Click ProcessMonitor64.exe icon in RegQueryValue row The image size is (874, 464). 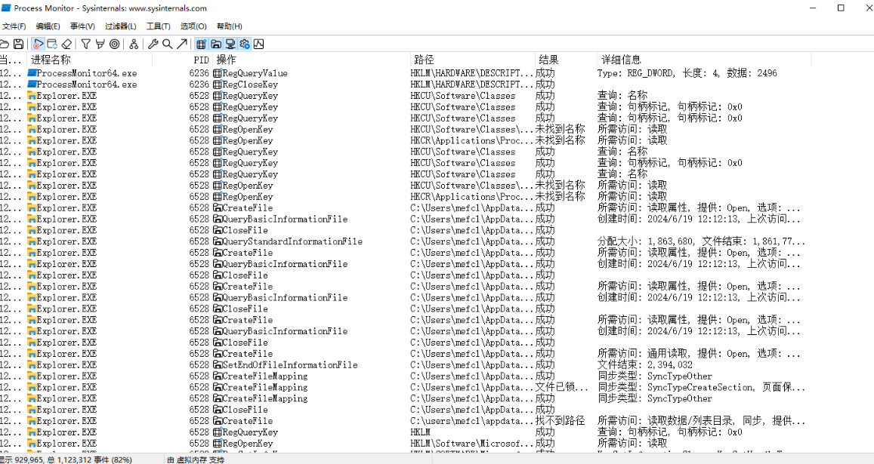pyautogui.click(x=32, y=73)
